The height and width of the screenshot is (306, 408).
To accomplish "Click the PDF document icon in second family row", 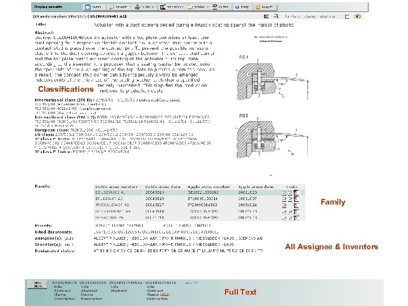I will click(x=296, y=199).
